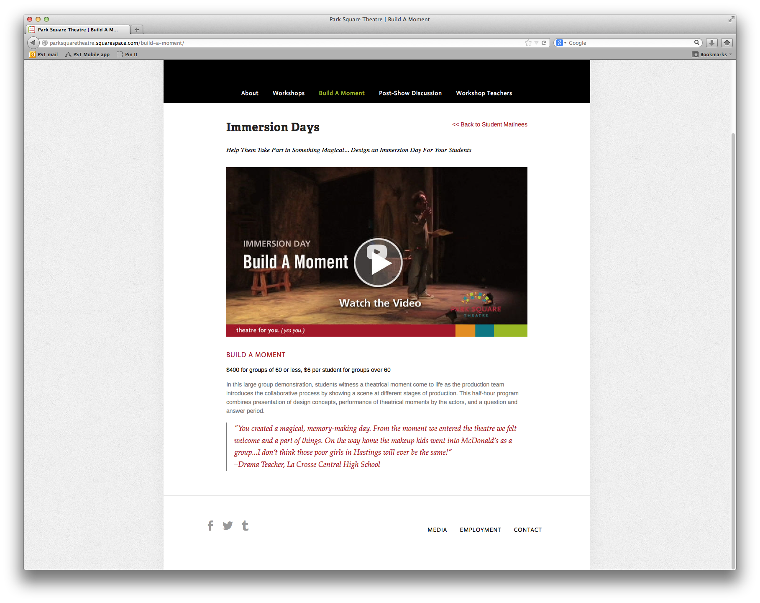This screenshot has height=603, width=760.
Task: Click the Pin It bookmarklet
Action: point(127,54)
